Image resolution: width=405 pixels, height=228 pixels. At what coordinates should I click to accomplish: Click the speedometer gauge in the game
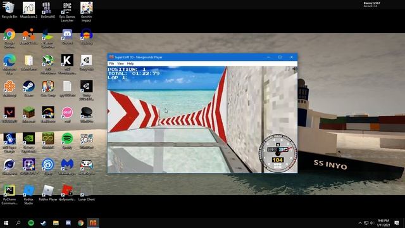(x=278, y=153)
